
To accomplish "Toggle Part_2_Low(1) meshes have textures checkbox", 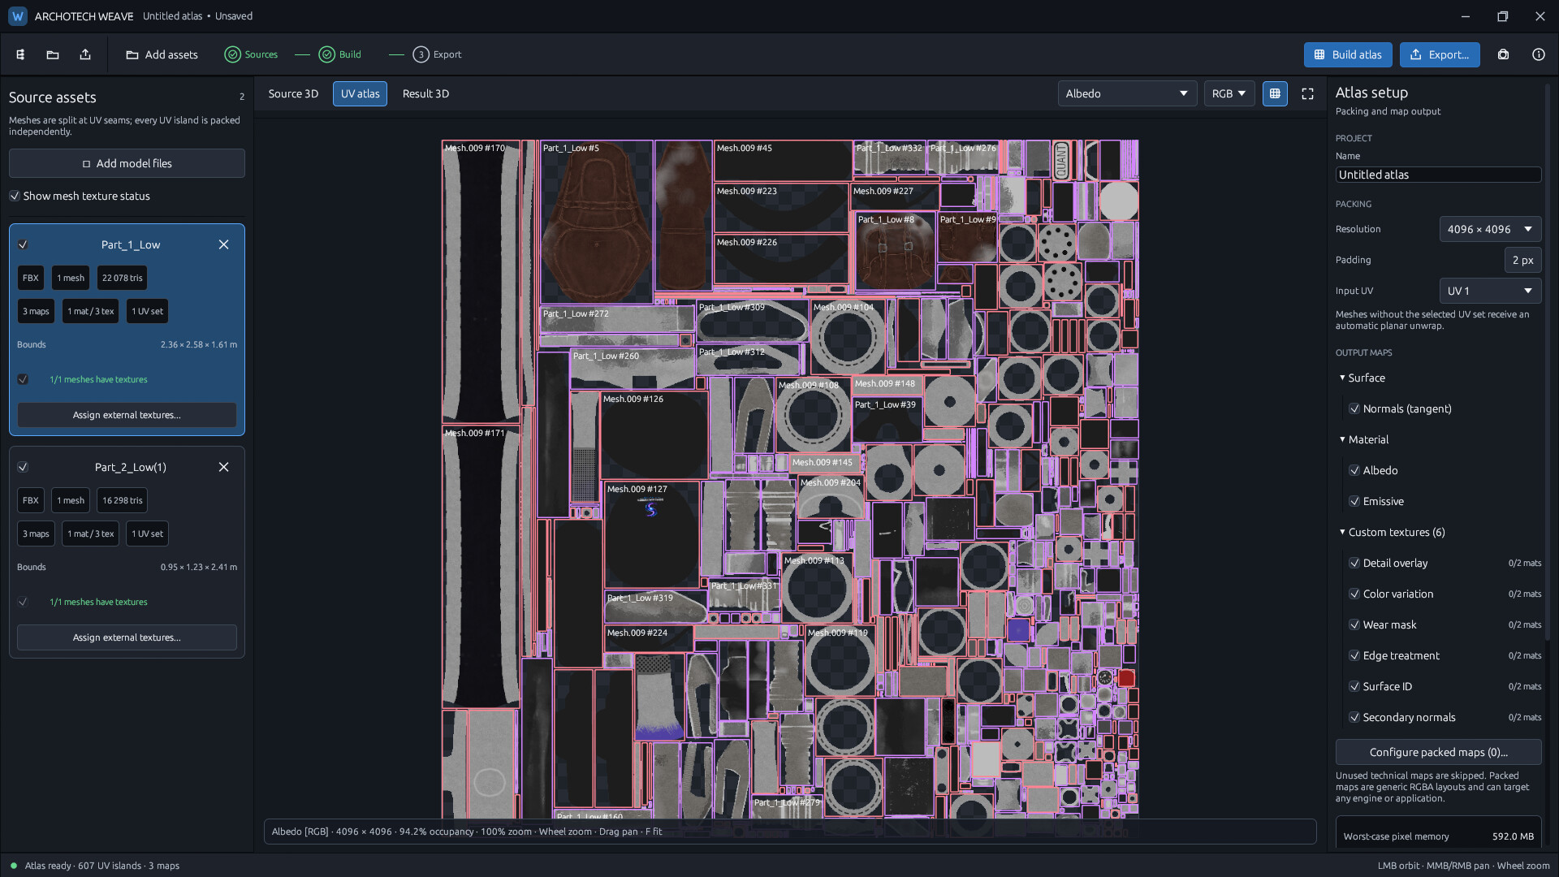I will tap(23, 602).
